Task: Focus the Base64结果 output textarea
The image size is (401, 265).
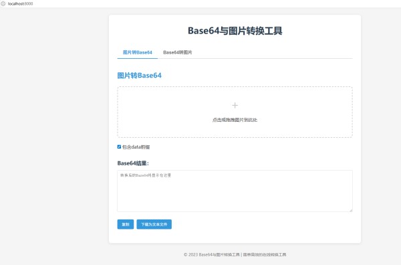Action: click(x=235, y=191)
